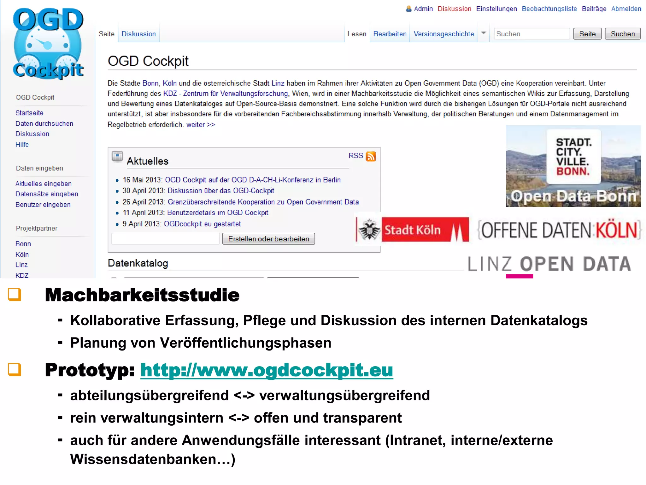Open the RSS feed icon

pos(371,156)
